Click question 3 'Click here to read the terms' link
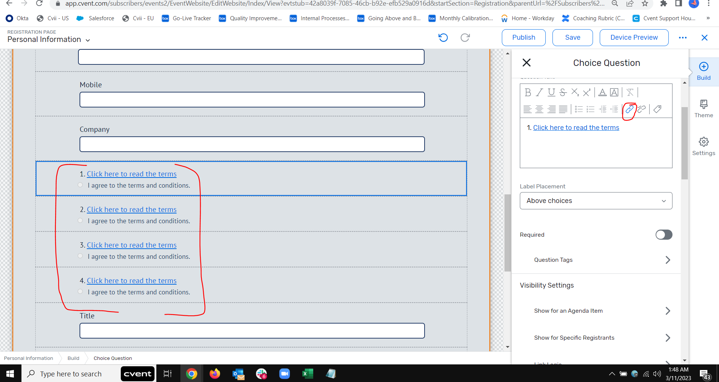 click(x=132, y=245)
